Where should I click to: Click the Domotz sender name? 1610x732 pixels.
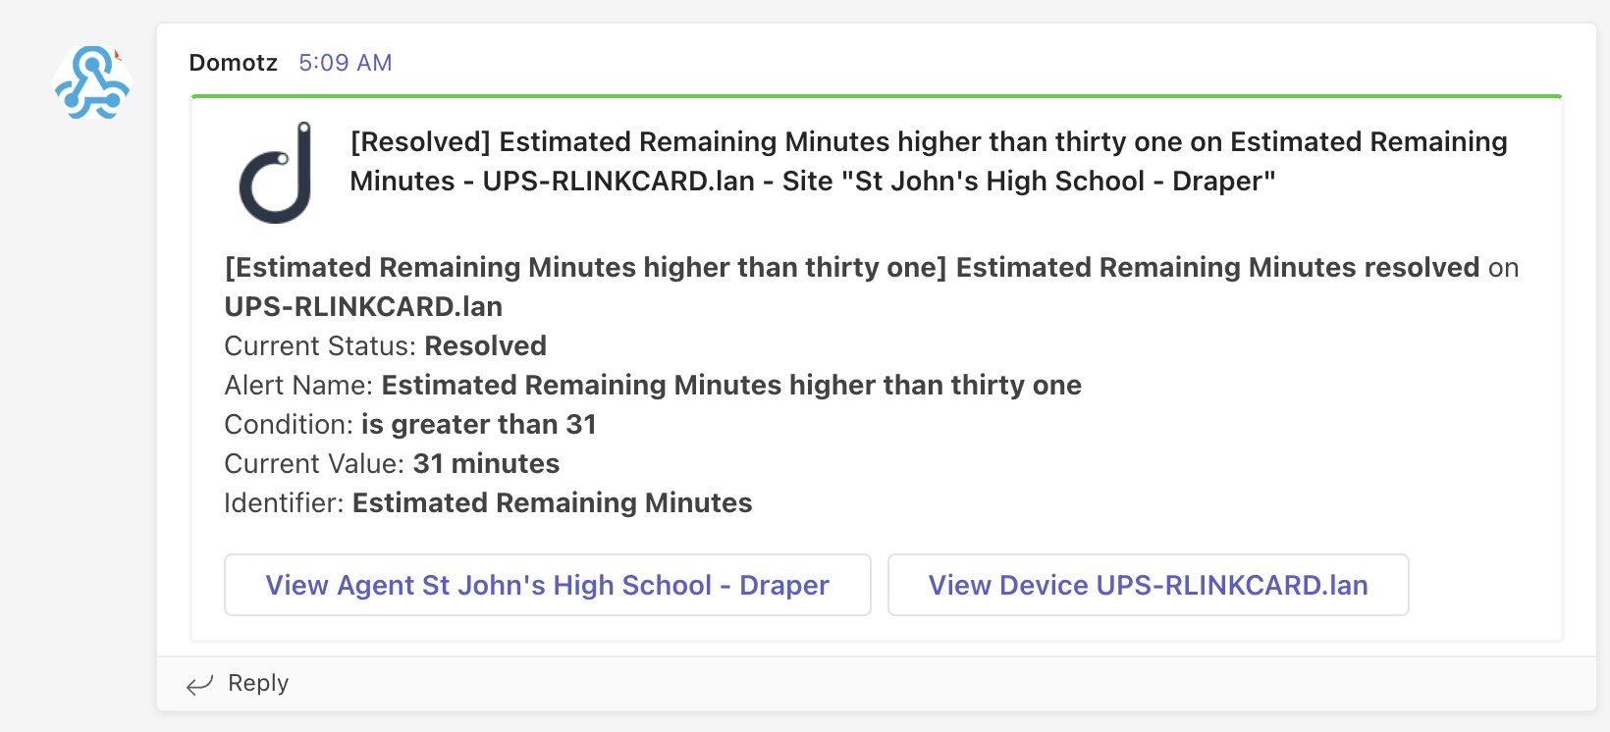[233, 62]
